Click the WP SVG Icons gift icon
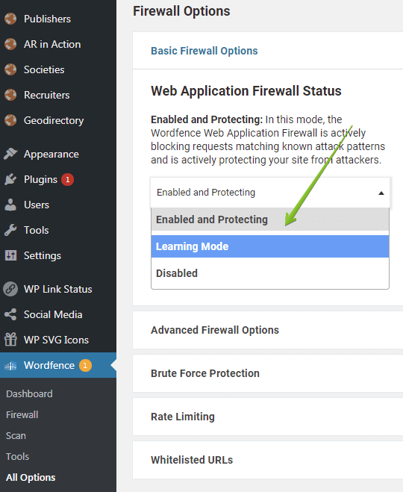 [10, 340]
